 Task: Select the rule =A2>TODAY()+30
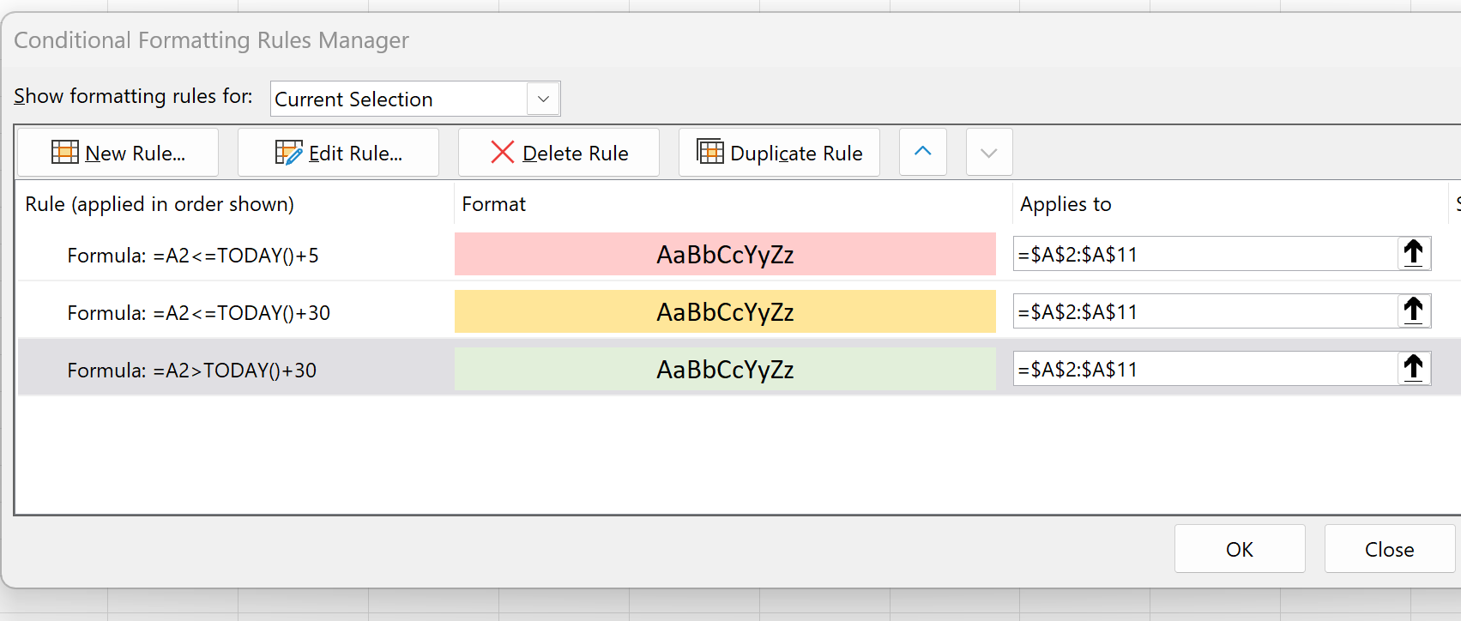[x=192, y=371]
